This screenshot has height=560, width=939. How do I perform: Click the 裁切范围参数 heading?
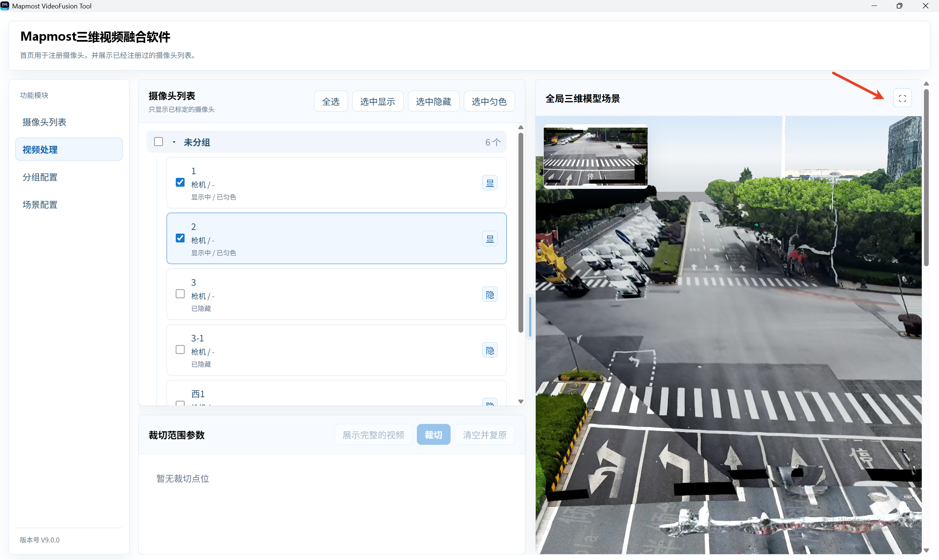click(x=176, y=435)
